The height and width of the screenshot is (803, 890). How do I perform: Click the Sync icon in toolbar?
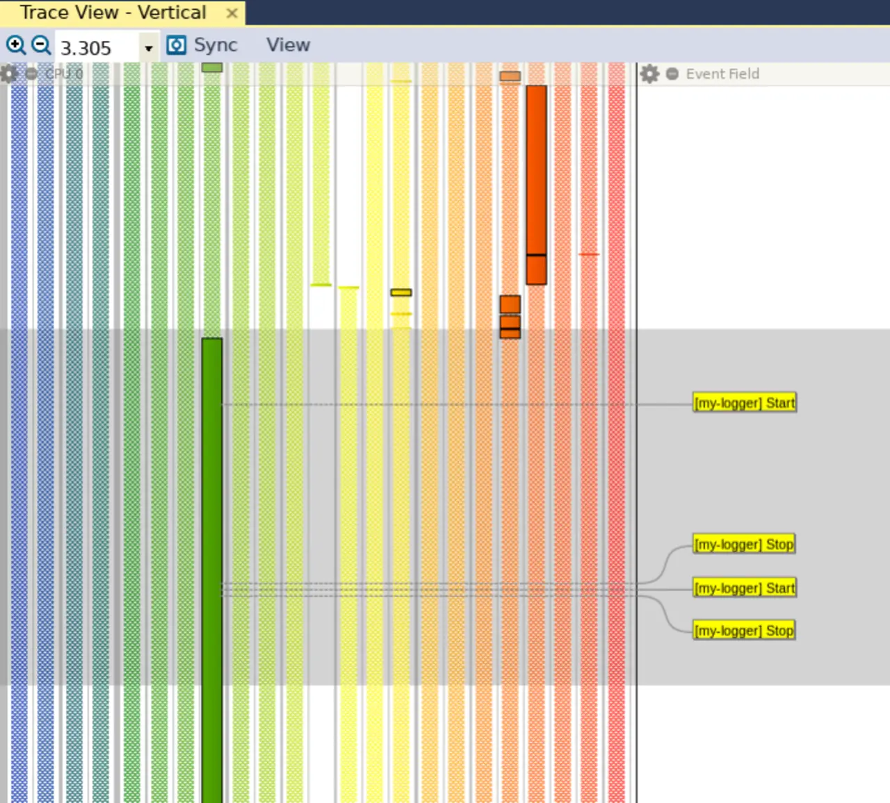coord(177,46)
